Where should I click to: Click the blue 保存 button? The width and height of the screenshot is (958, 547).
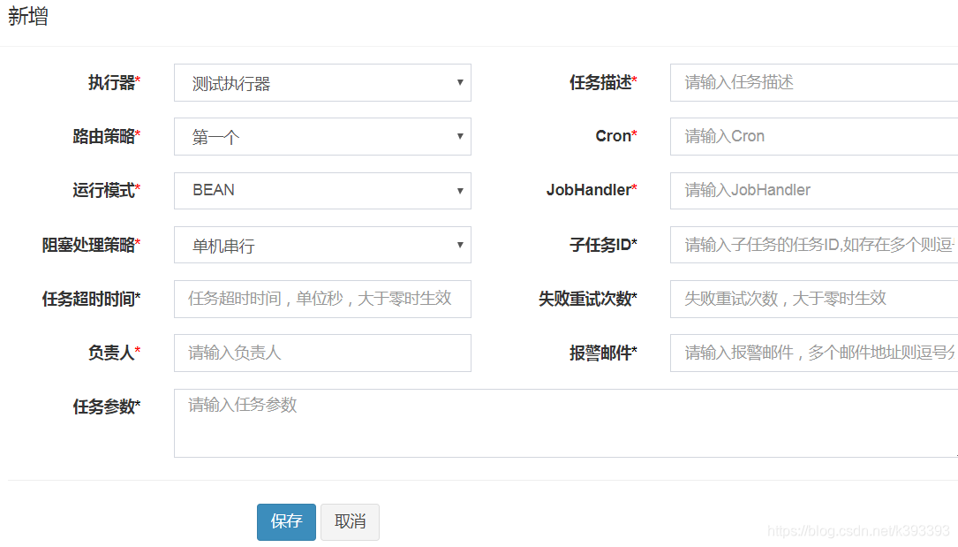287,522
